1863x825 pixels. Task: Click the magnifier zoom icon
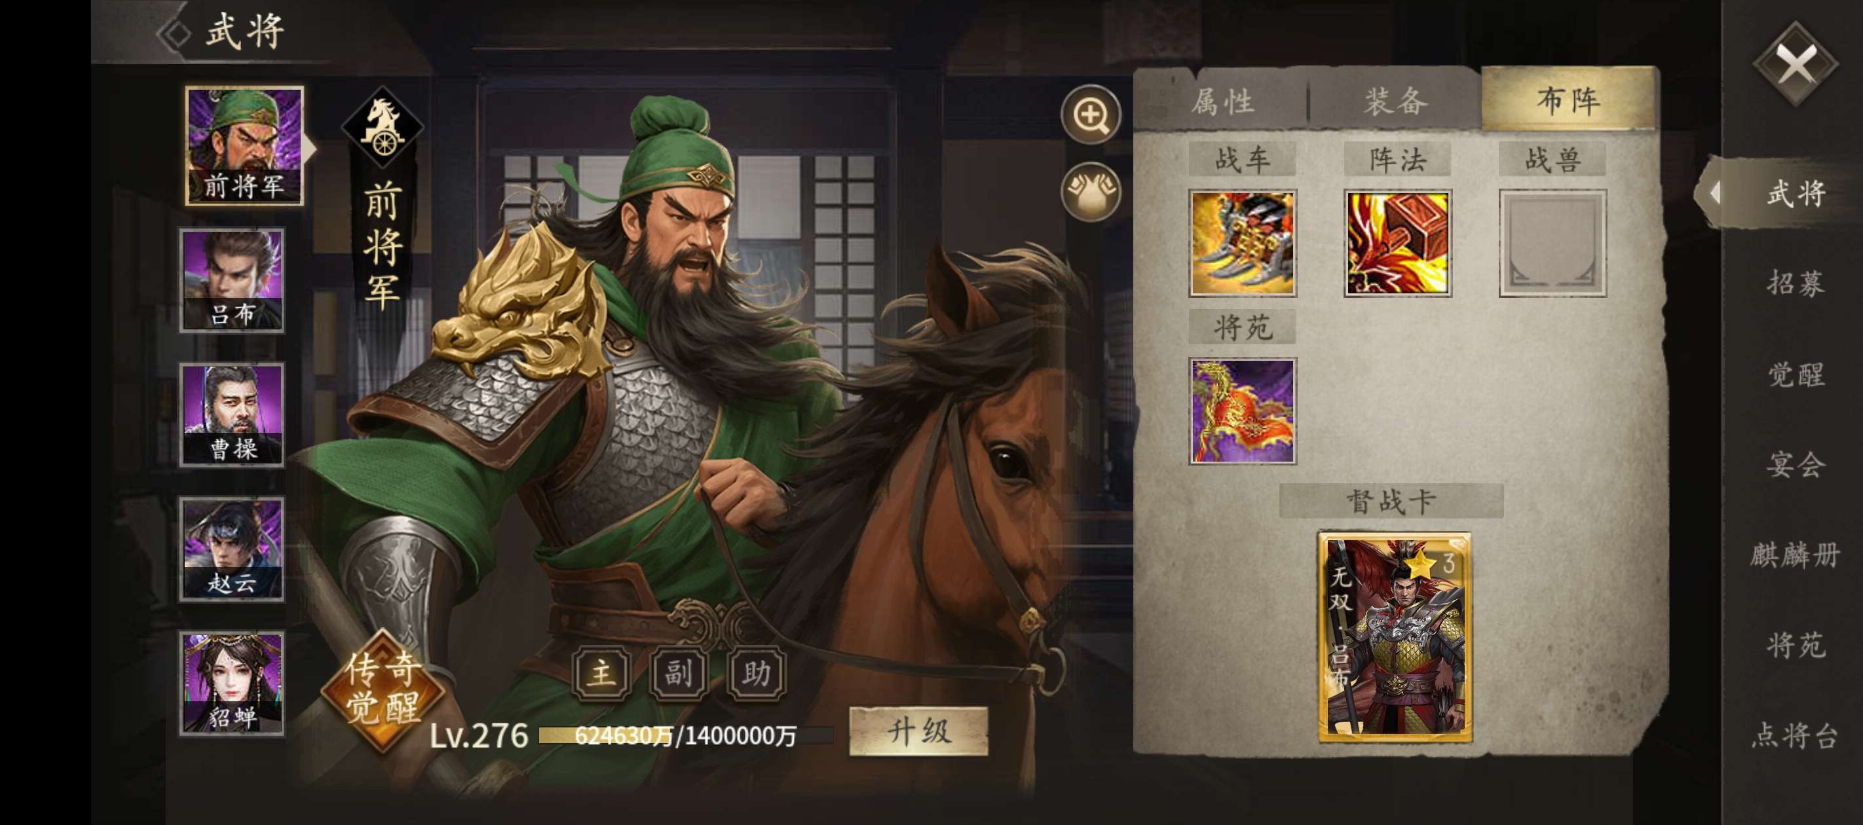pyautogui.click(x=1091, y=115)
